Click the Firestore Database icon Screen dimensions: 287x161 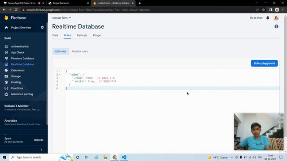click(x=6, y=59)
